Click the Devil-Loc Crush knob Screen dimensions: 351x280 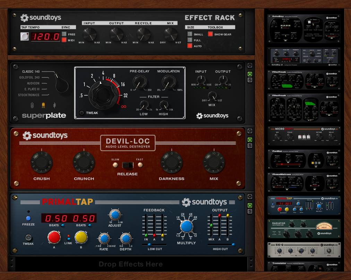[41, 162]
